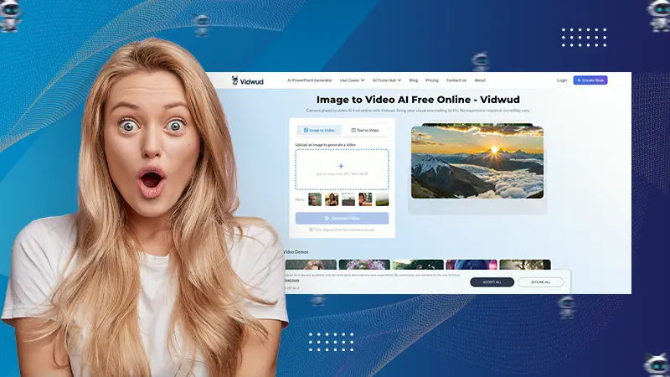Click Decline All in cookie banner

(540, 282)
